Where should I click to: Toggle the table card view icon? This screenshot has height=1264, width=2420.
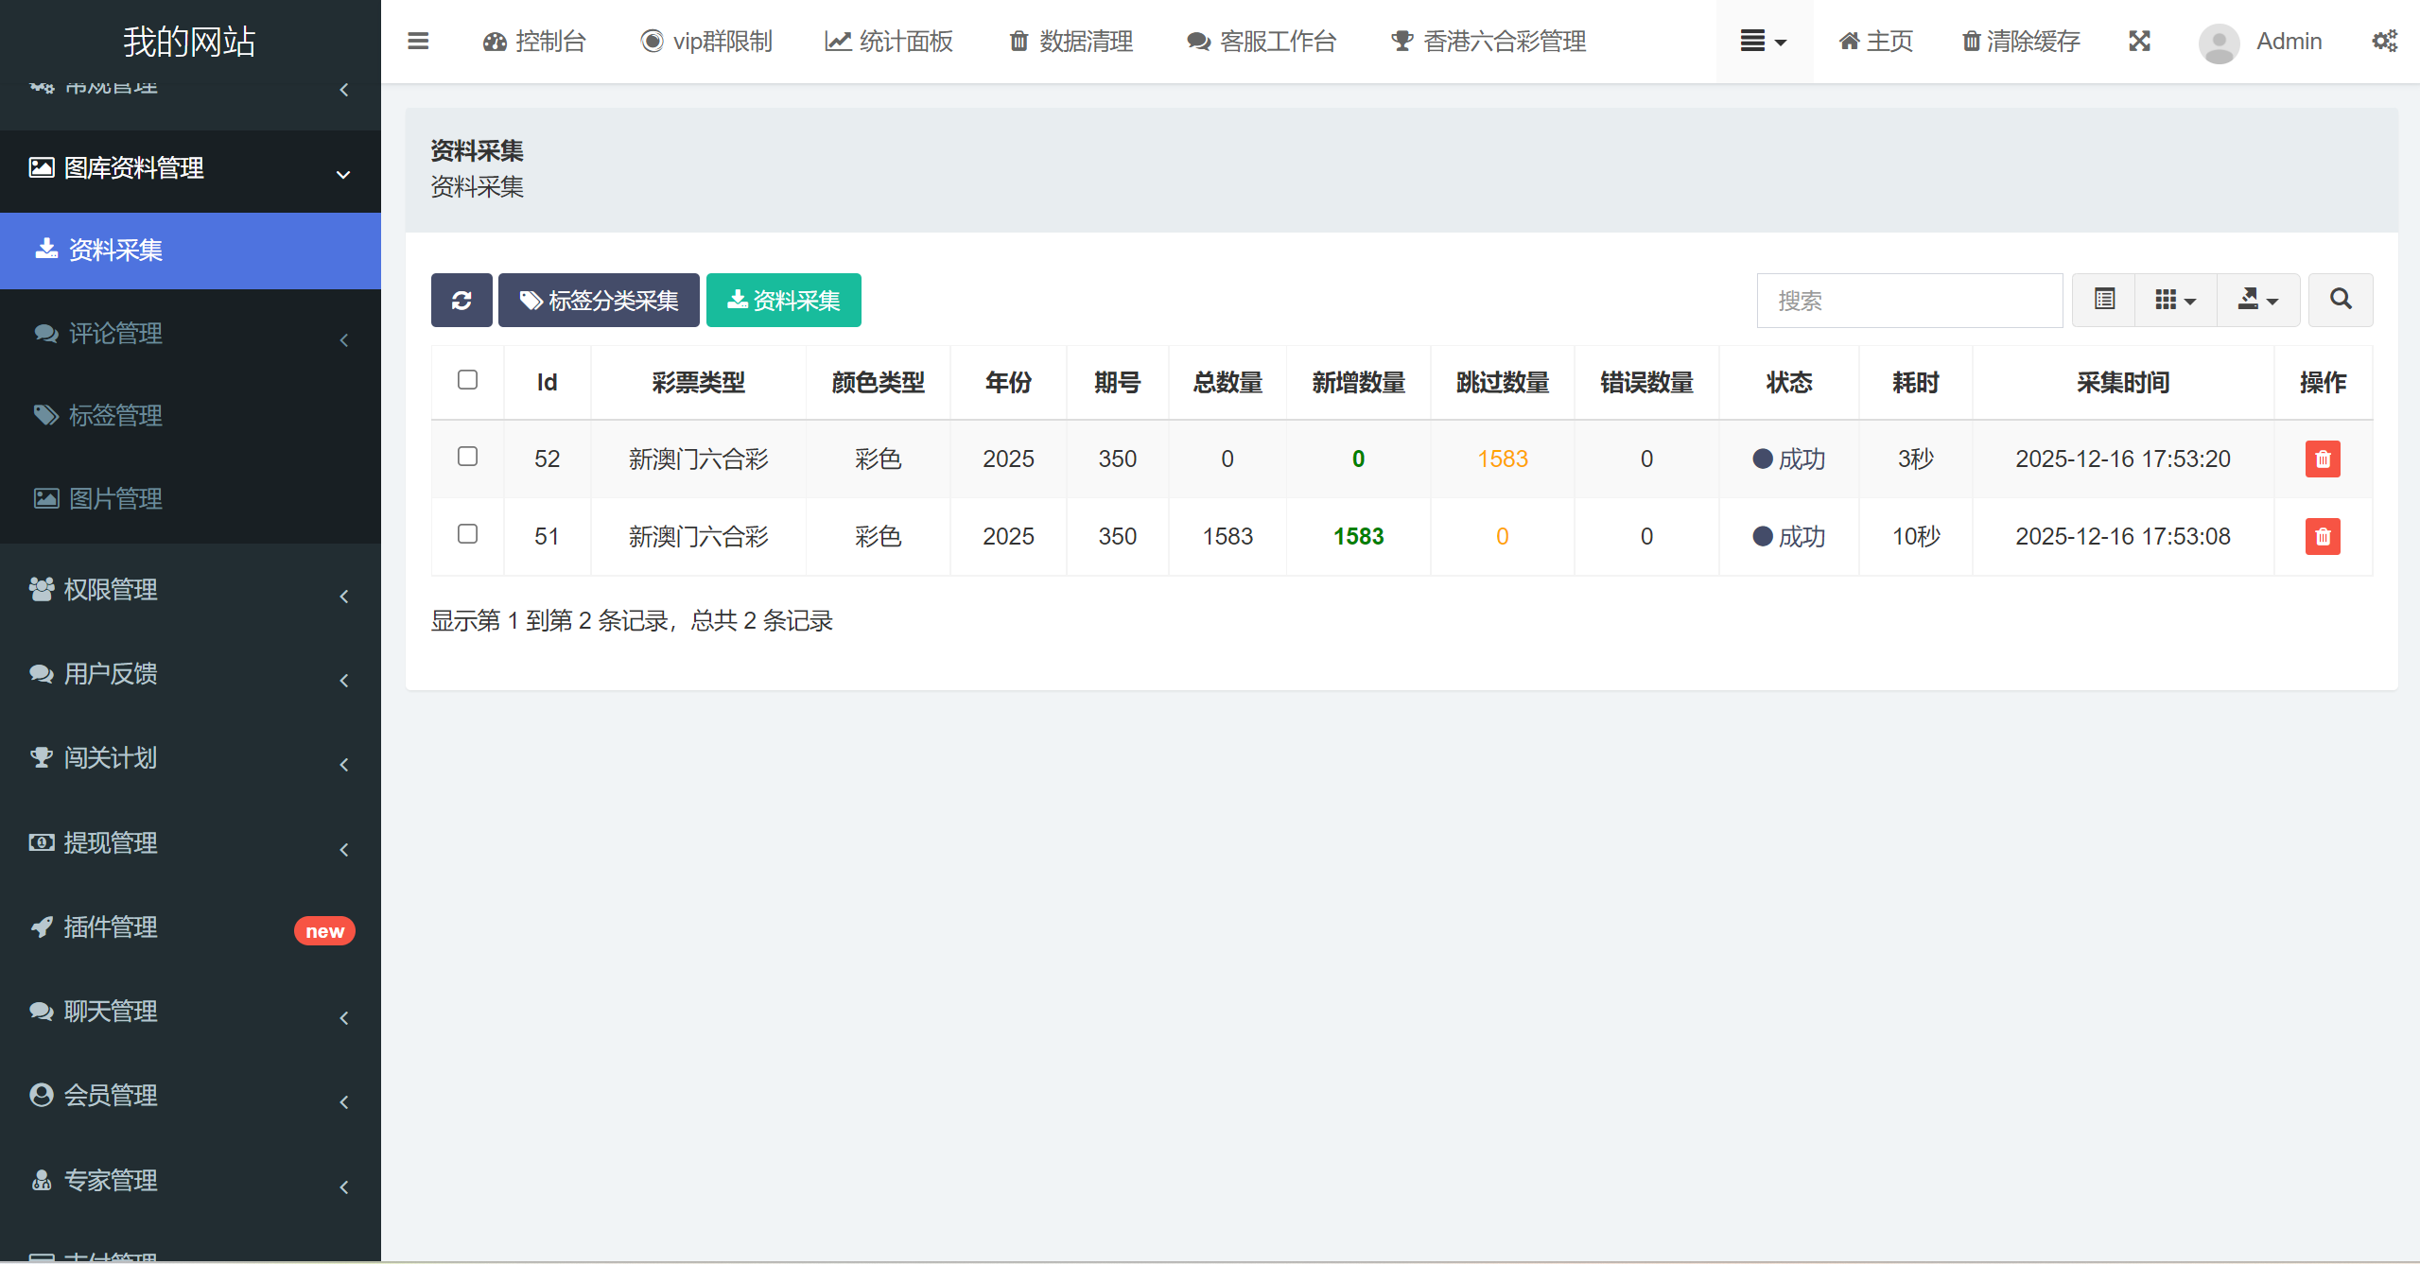coord(2104,301)
